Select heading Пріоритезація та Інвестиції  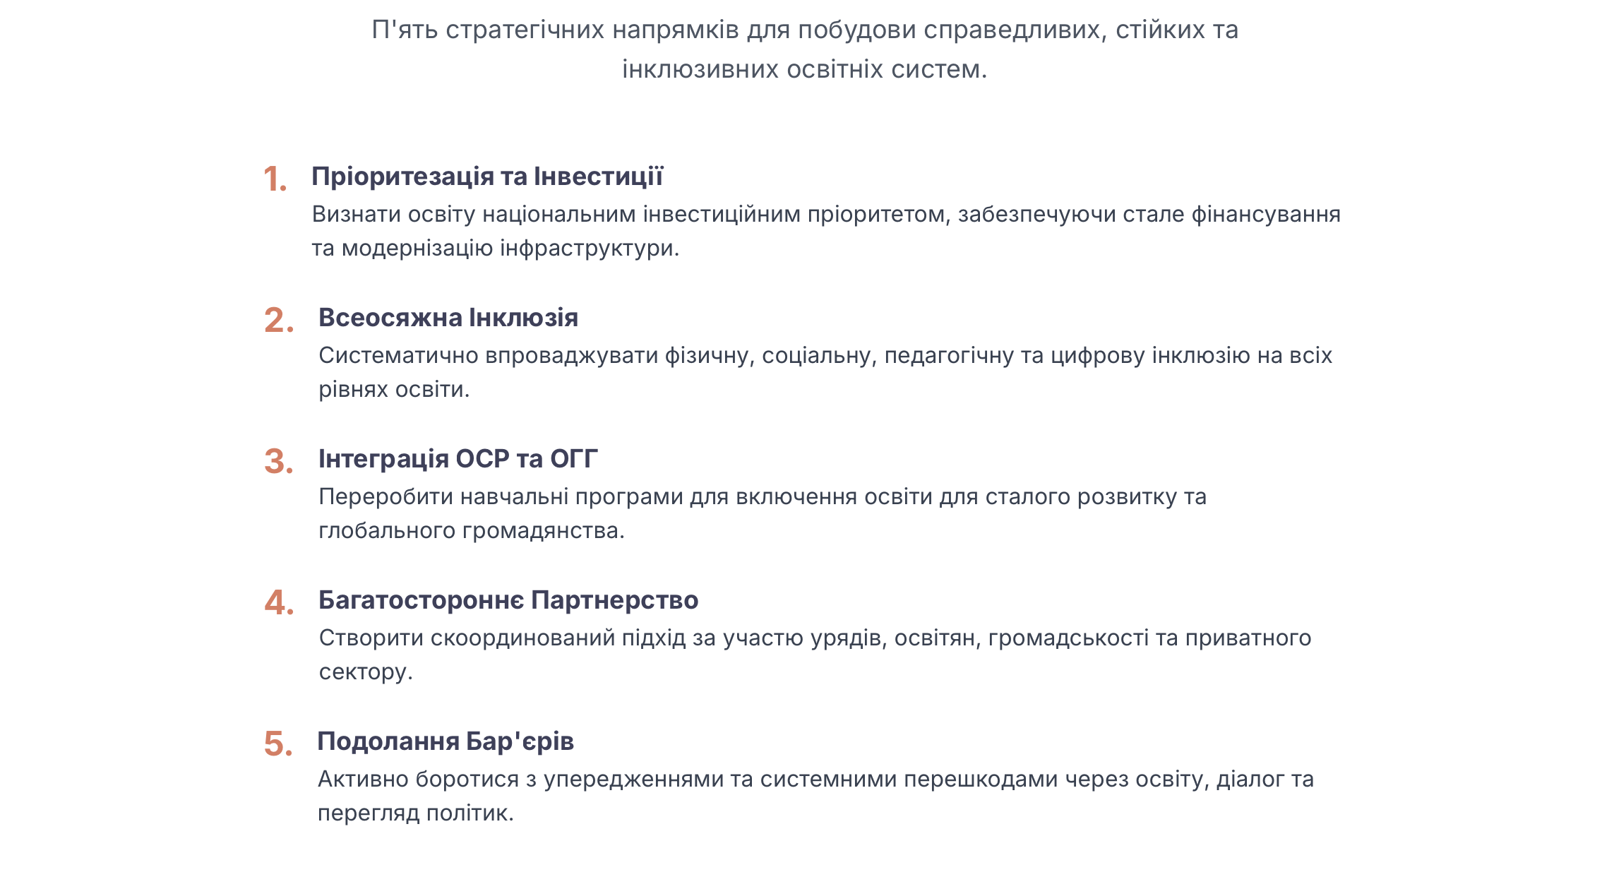(487, 177)
